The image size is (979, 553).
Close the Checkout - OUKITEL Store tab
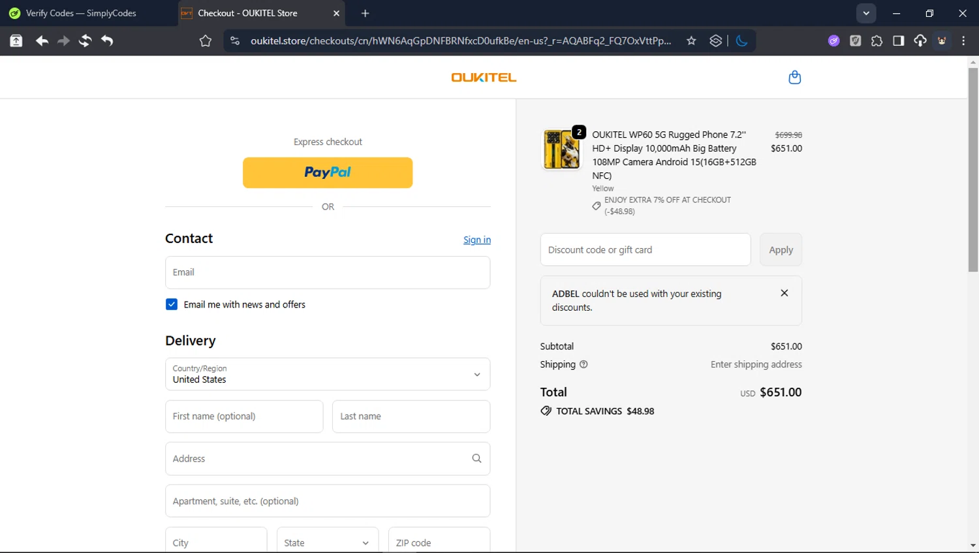tap(336, 13)
